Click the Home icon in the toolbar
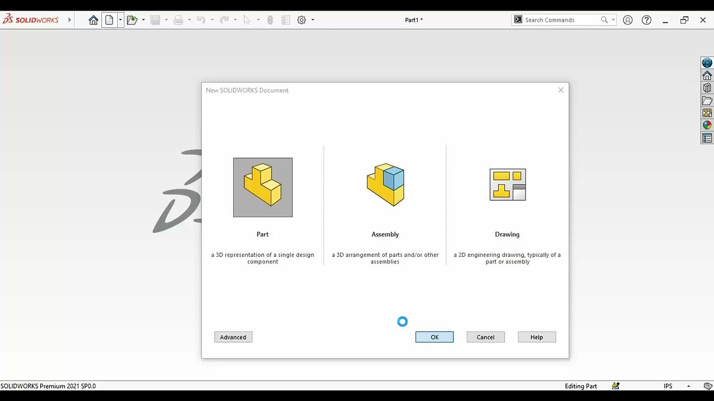The height and width of the screenshot is (401, 714). [93, 20]
